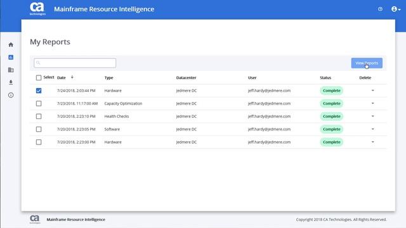Click date '7/20/2018, 2:23:05 PM'
Viewport: 406px width, 228px height.
(76, 129)
